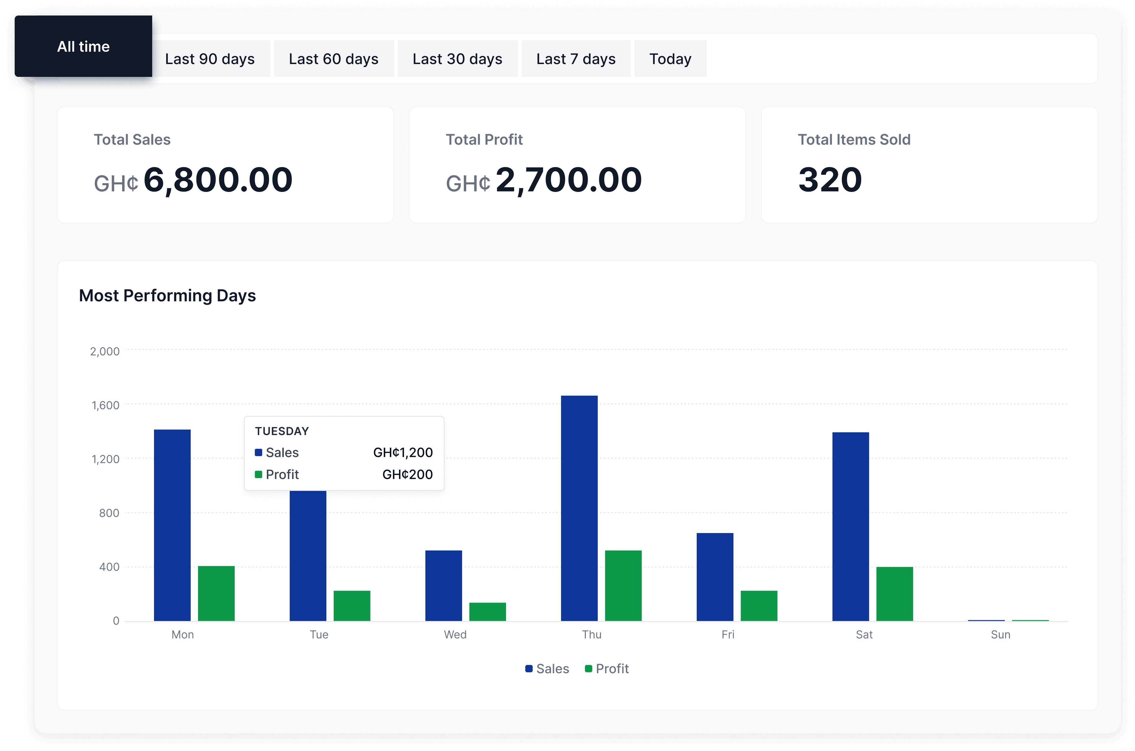This screenshot has width=1135, height=751.
Task: Click Friday's blue Sales bar
Action: [x=715, y=577]
